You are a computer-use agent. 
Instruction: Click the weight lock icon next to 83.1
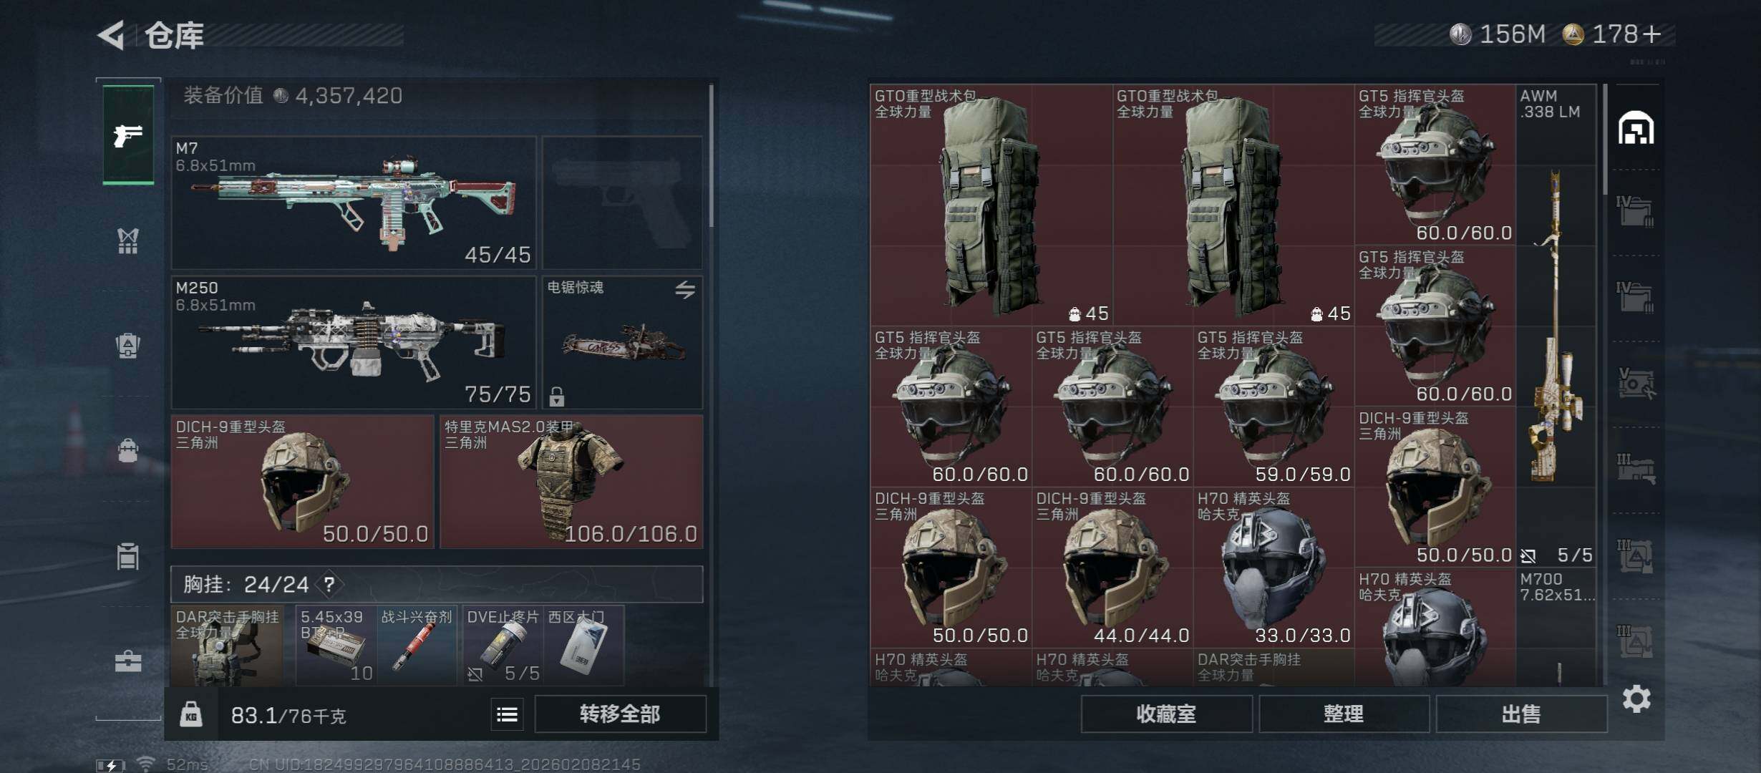(190, 714)
